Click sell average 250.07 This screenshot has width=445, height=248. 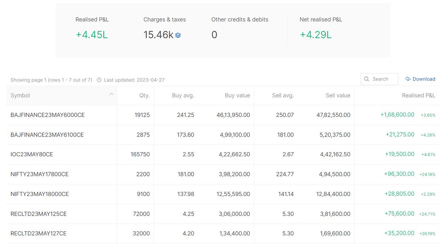[x=285, y=115]
